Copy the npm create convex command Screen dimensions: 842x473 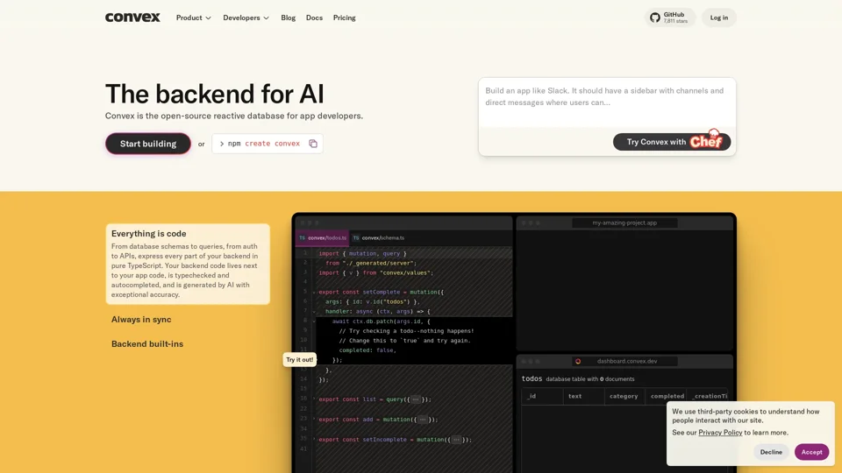click(x=313, y=144)
